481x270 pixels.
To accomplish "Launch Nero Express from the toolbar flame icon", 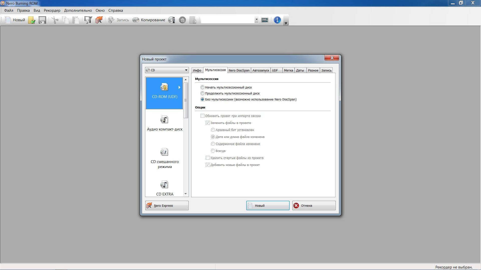I will pos(99,20).
